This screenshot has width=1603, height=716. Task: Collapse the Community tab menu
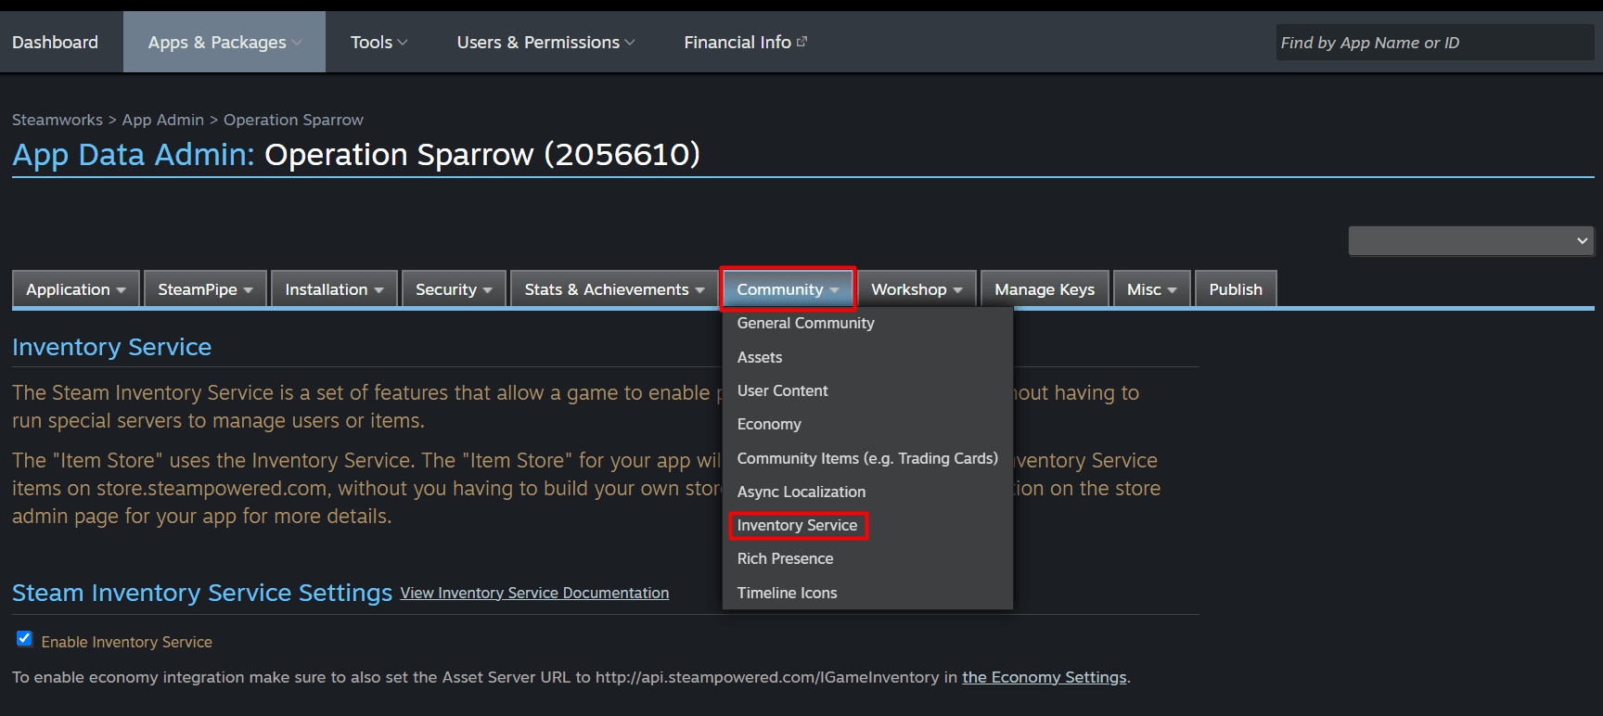point(788,289)
